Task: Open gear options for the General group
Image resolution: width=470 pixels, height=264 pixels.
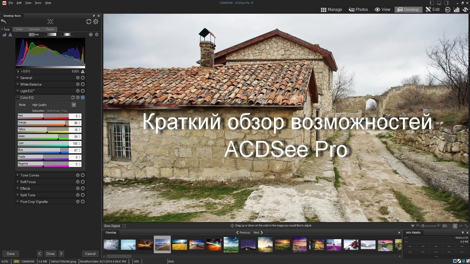Action: click(77, 78)
